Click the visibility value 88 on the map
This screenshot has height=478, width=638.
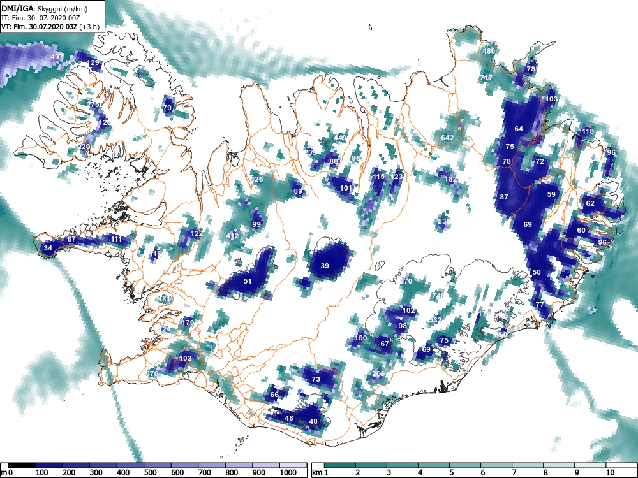334,161
